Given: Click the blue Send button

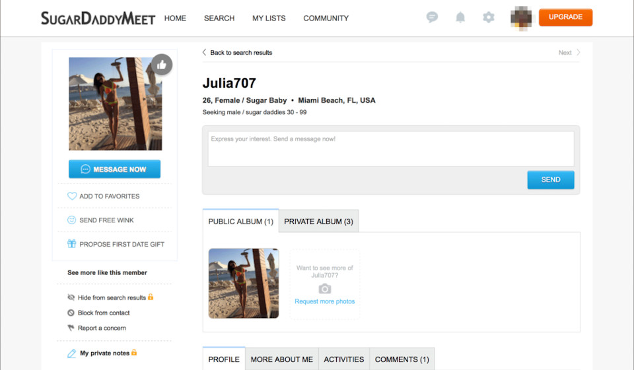Looking at the screenshot, I should coord(550,179).
